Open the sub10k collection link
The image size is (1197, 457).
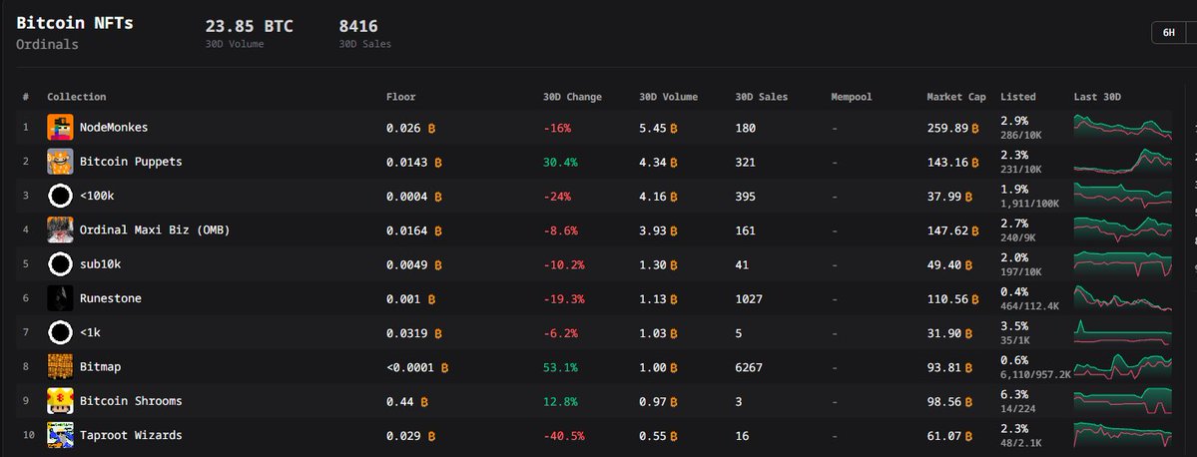[100, 264]
